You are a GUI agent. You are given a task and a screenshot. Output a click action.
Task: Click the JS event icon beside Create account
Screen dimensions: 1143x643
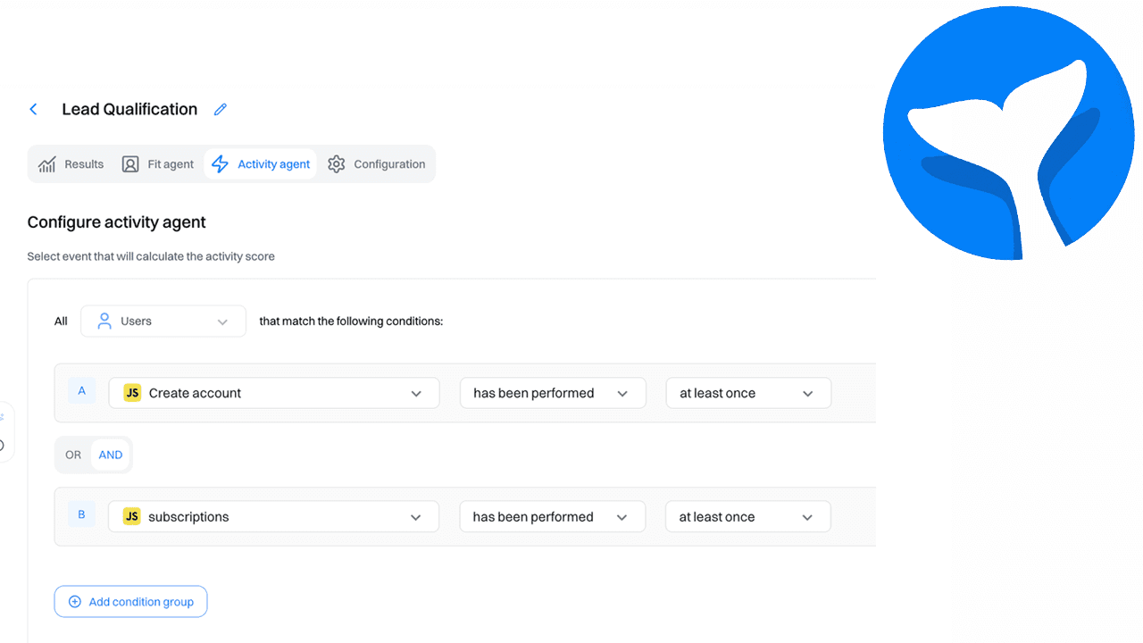131,393
